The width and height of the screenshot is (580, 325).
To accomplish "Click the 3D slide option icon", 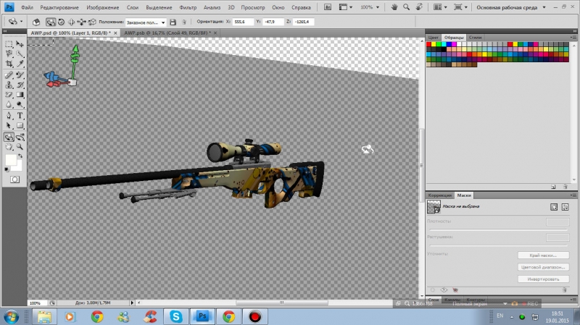I will pos(81,22).
